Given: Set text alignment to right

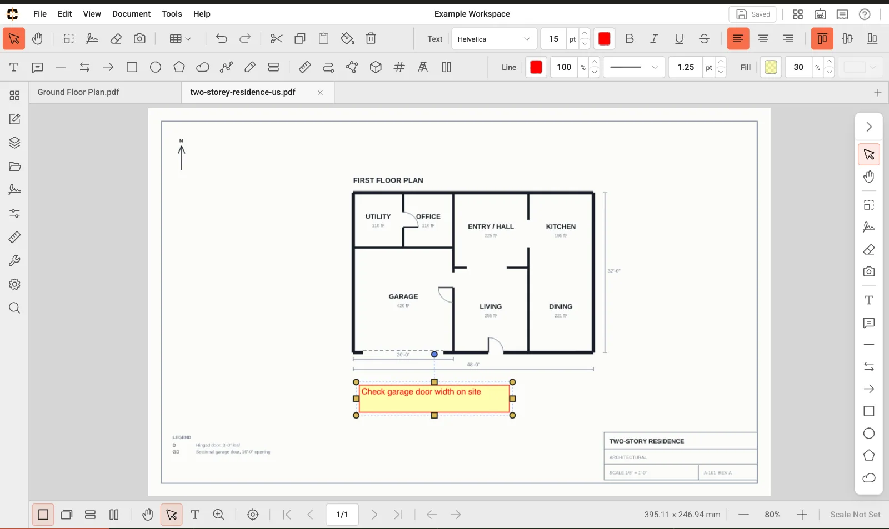Looking at the screenshot, I should pyautogui.click(x=788, y=39).
